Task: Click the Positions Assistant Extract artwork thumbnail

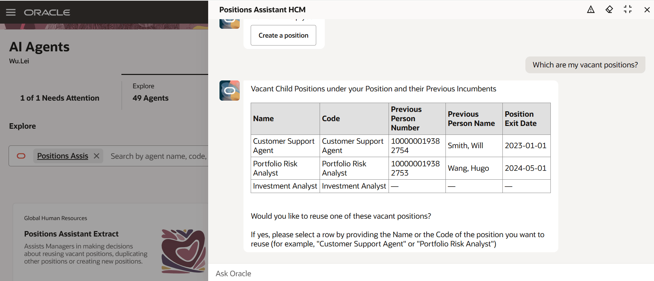Action: 183,251
